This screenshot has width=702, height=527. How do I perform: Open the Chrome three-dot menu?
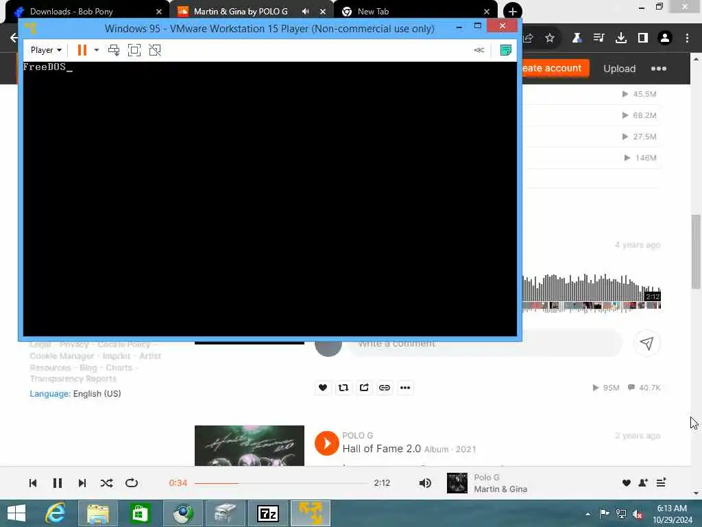point(687,38)
